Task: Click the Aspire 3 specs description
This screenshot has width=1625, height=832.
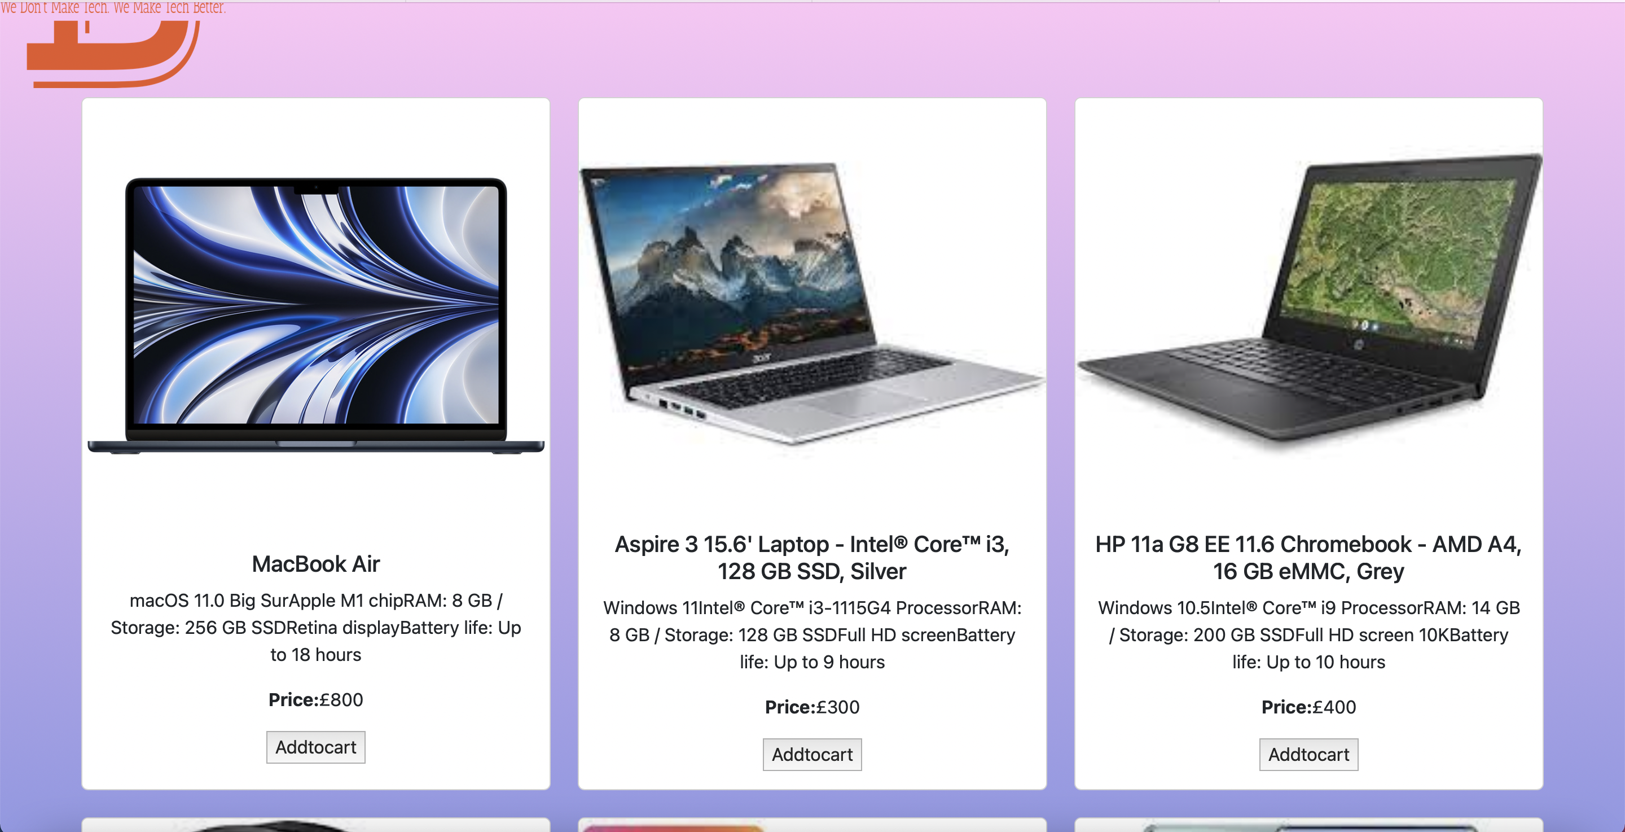Action: [x=812, y=634]
